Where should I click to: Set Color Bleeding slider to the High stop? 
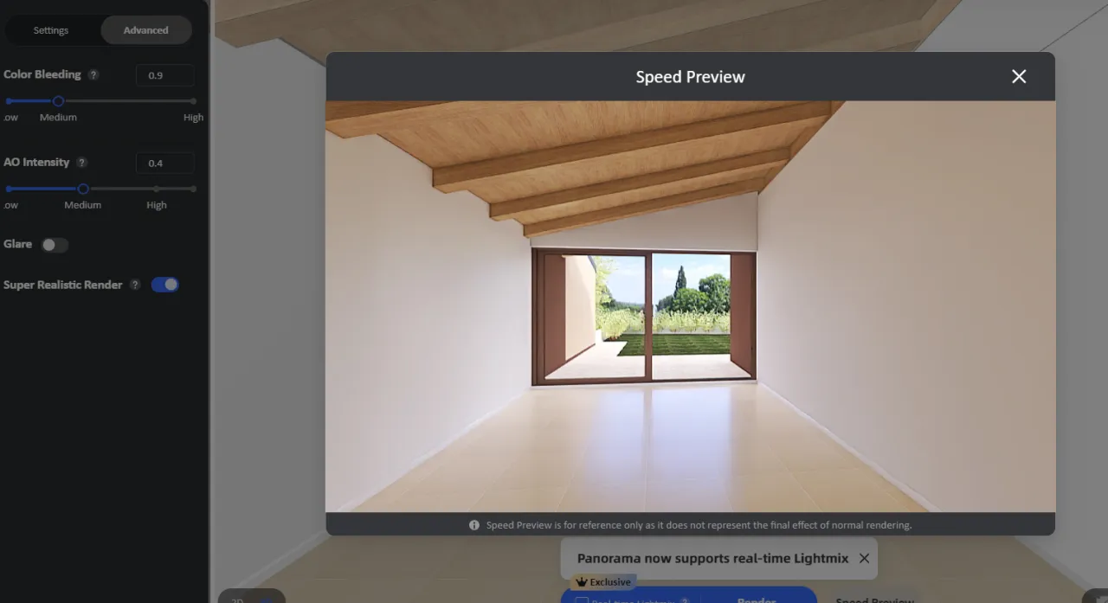point(192,101)
